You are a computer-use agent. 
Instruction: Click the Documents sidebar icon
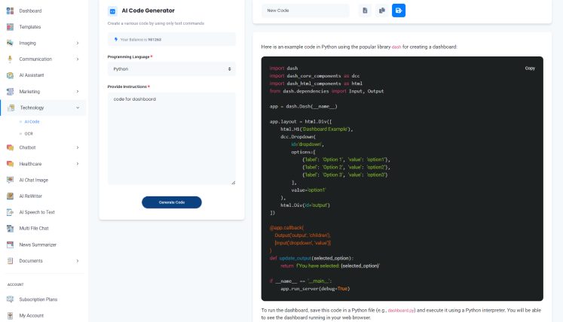(10, 260)
